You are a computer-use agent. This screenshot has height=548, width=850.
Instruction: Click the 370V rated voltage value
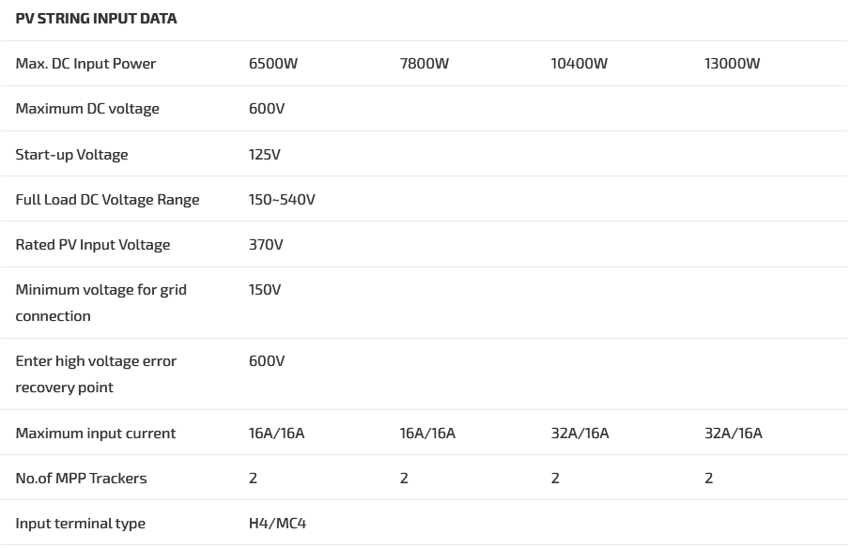point(266,245)
